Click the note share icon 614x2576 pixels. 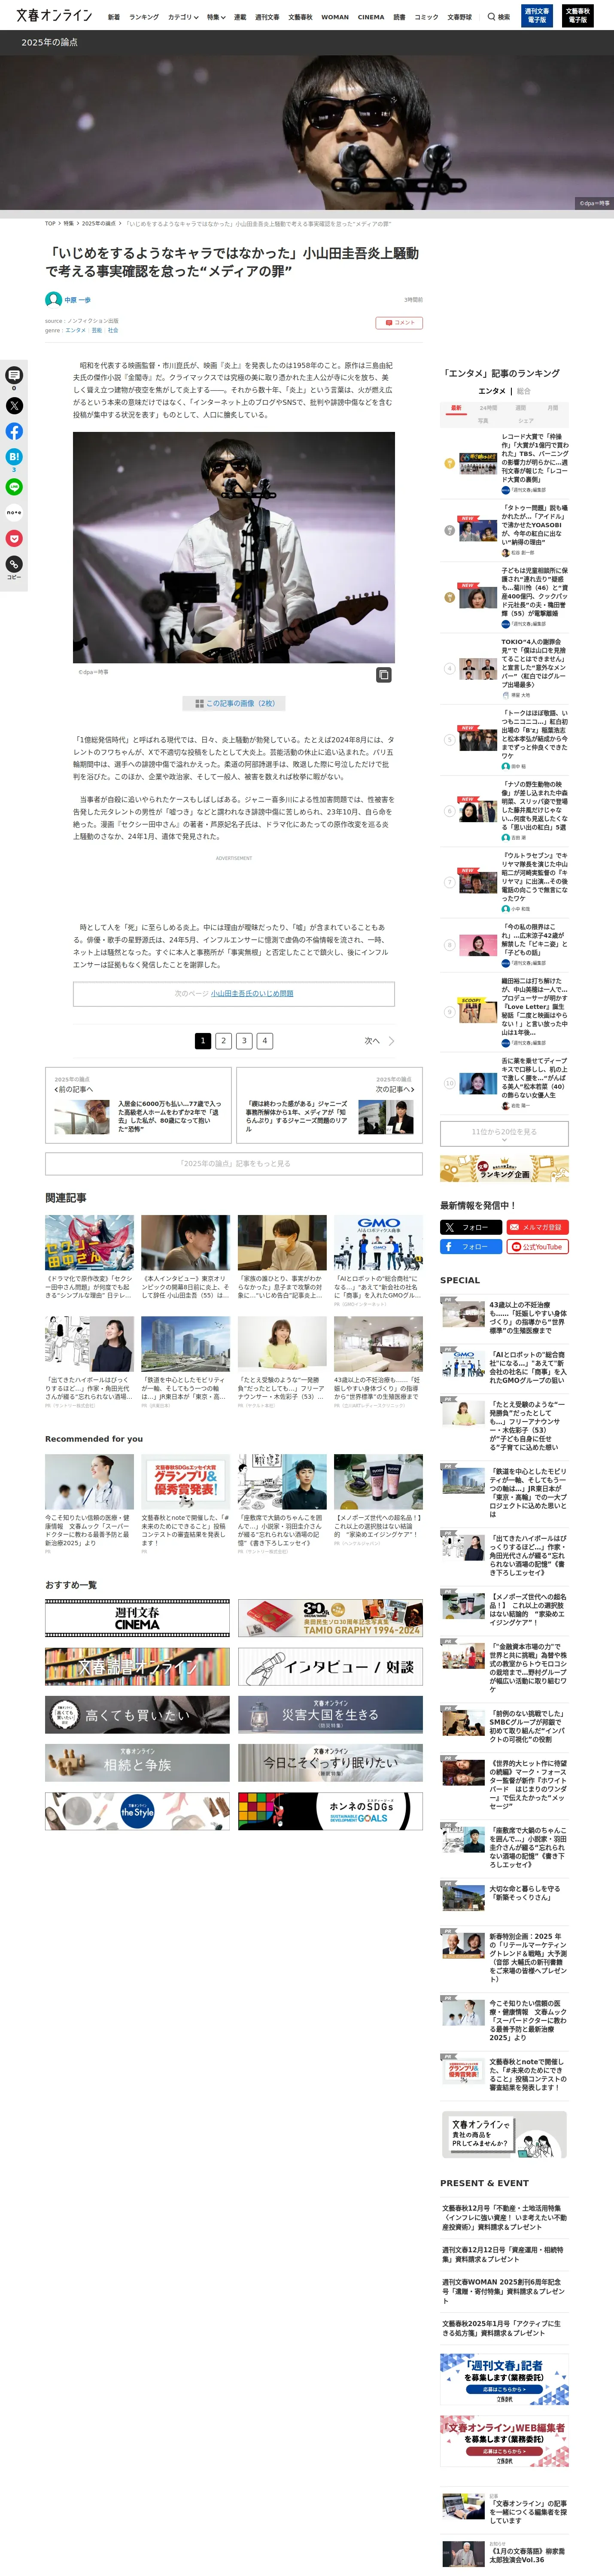tap(14, 512)
